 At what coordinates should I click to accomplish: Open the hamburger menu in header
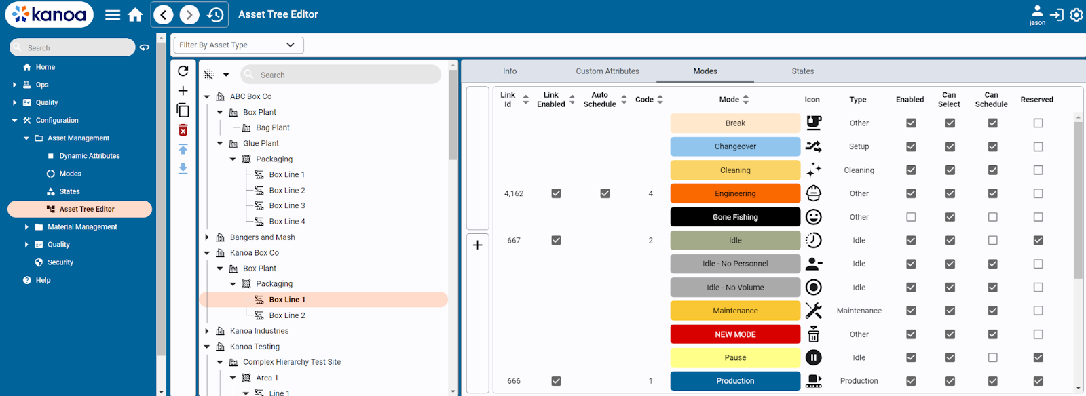[113, 15]
